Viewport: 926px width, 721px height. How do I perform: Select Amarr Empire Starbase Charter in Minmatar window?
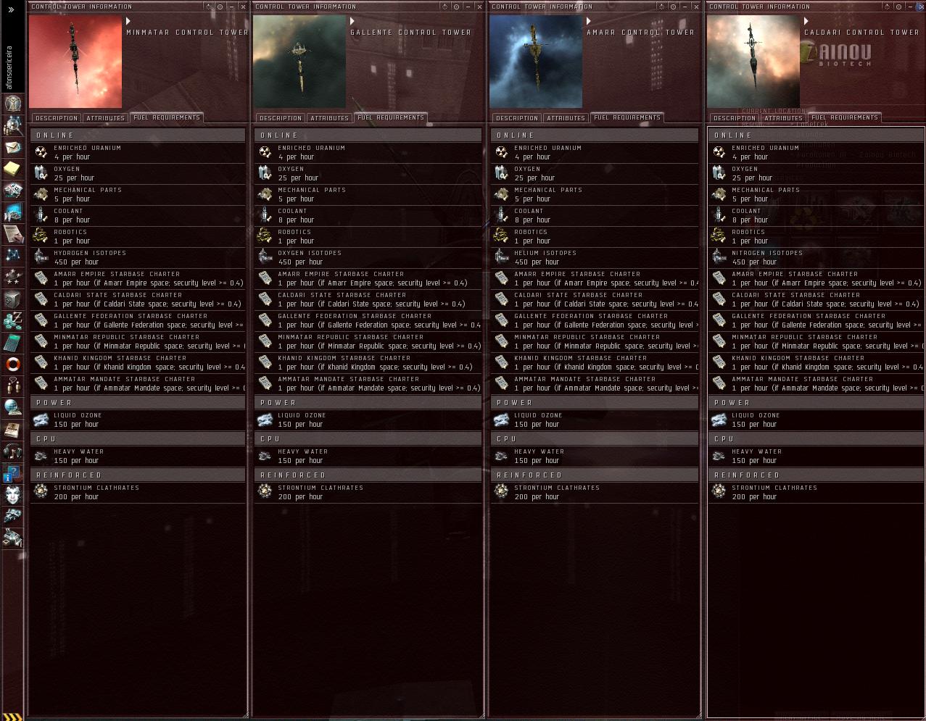(138, 278)
